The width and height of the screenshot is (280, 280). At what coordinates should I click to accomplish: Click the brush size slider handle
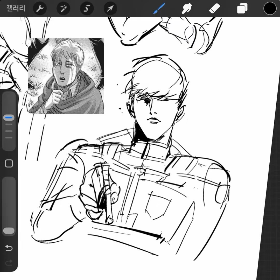click(9, 118)
